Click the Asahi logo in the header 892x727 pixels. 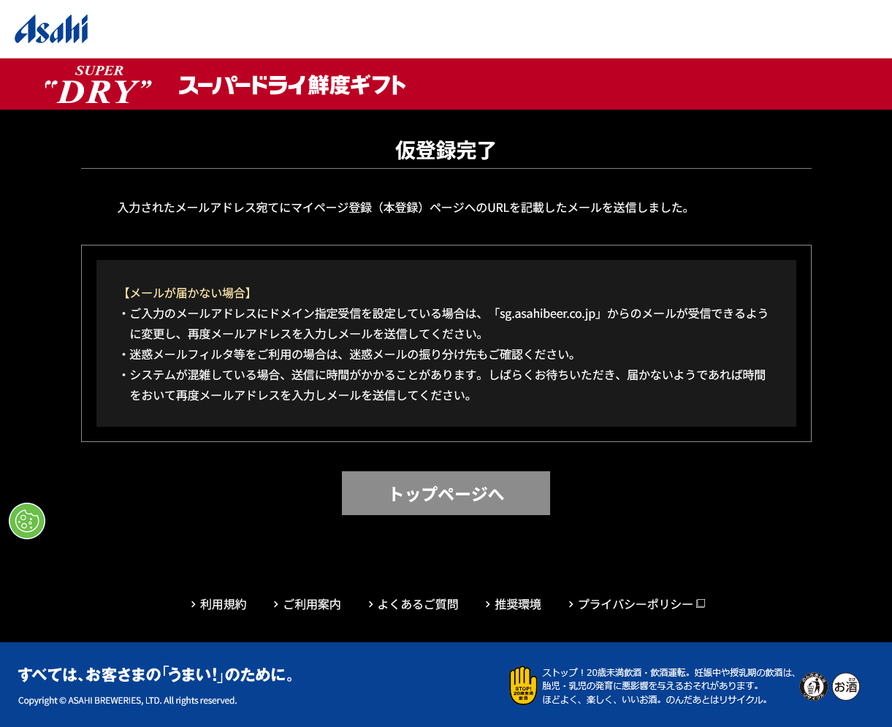point(51,29)
